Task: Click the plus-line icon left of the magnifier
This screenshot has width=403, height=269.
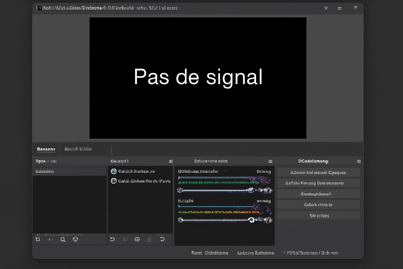Action: pos(50,240)
